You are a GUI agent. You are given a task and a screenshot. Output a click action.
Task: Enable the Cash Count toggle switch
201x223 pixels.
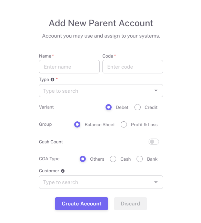pos(154,142)
